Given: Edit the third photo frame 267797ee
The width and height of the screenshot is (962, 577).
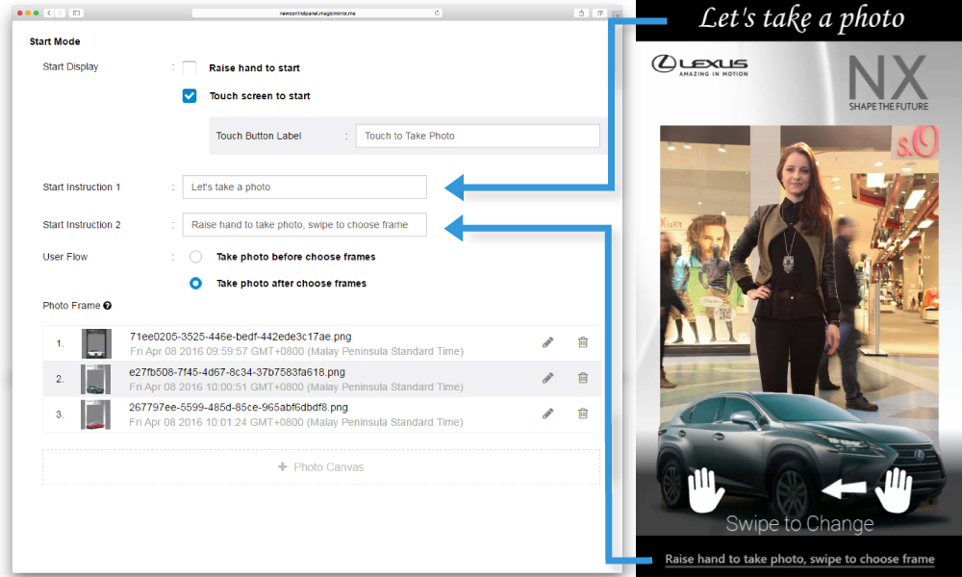Looking at the screenshot, I should (548, 414).
